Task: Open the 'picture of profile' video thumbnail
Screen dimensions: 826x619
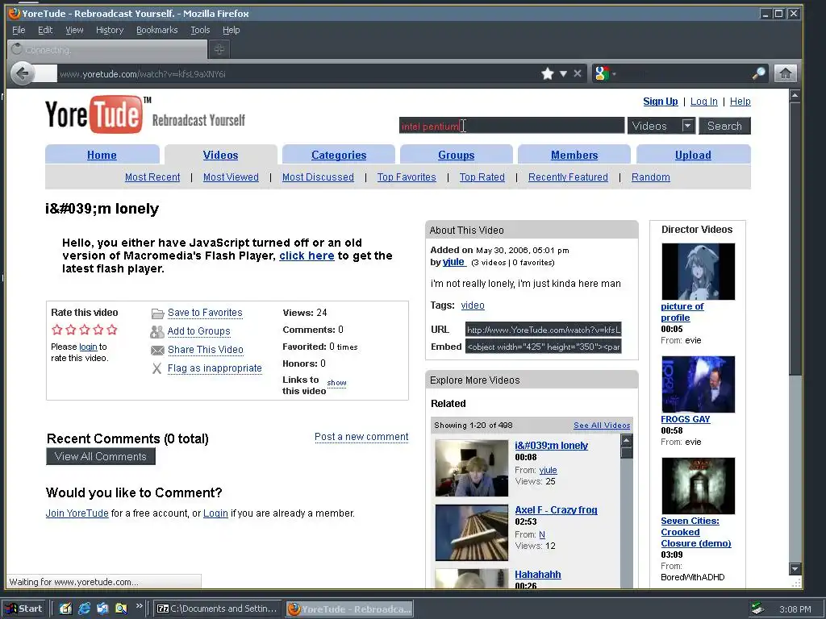Action: (698, 272)
